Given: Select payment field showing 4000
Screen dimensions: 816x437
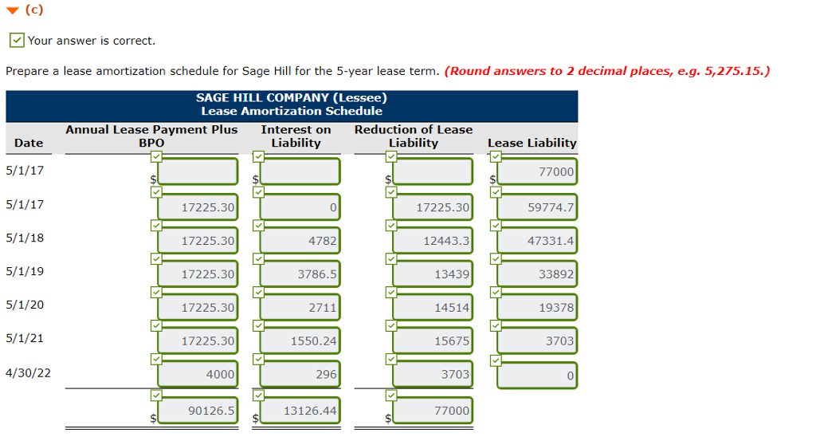Looking at the screenshot, I should click(x=198, y=374).
